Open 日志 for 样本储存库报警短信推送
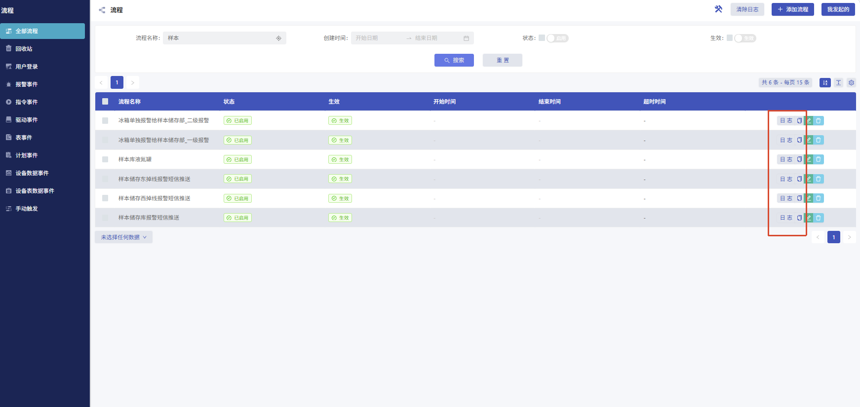The image size is (860, 407). tap(786, 218)
